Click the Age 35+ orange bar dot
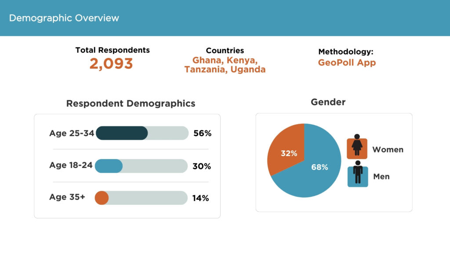The height and width of the screenshot is (253, 450). (x=102, y=198)
